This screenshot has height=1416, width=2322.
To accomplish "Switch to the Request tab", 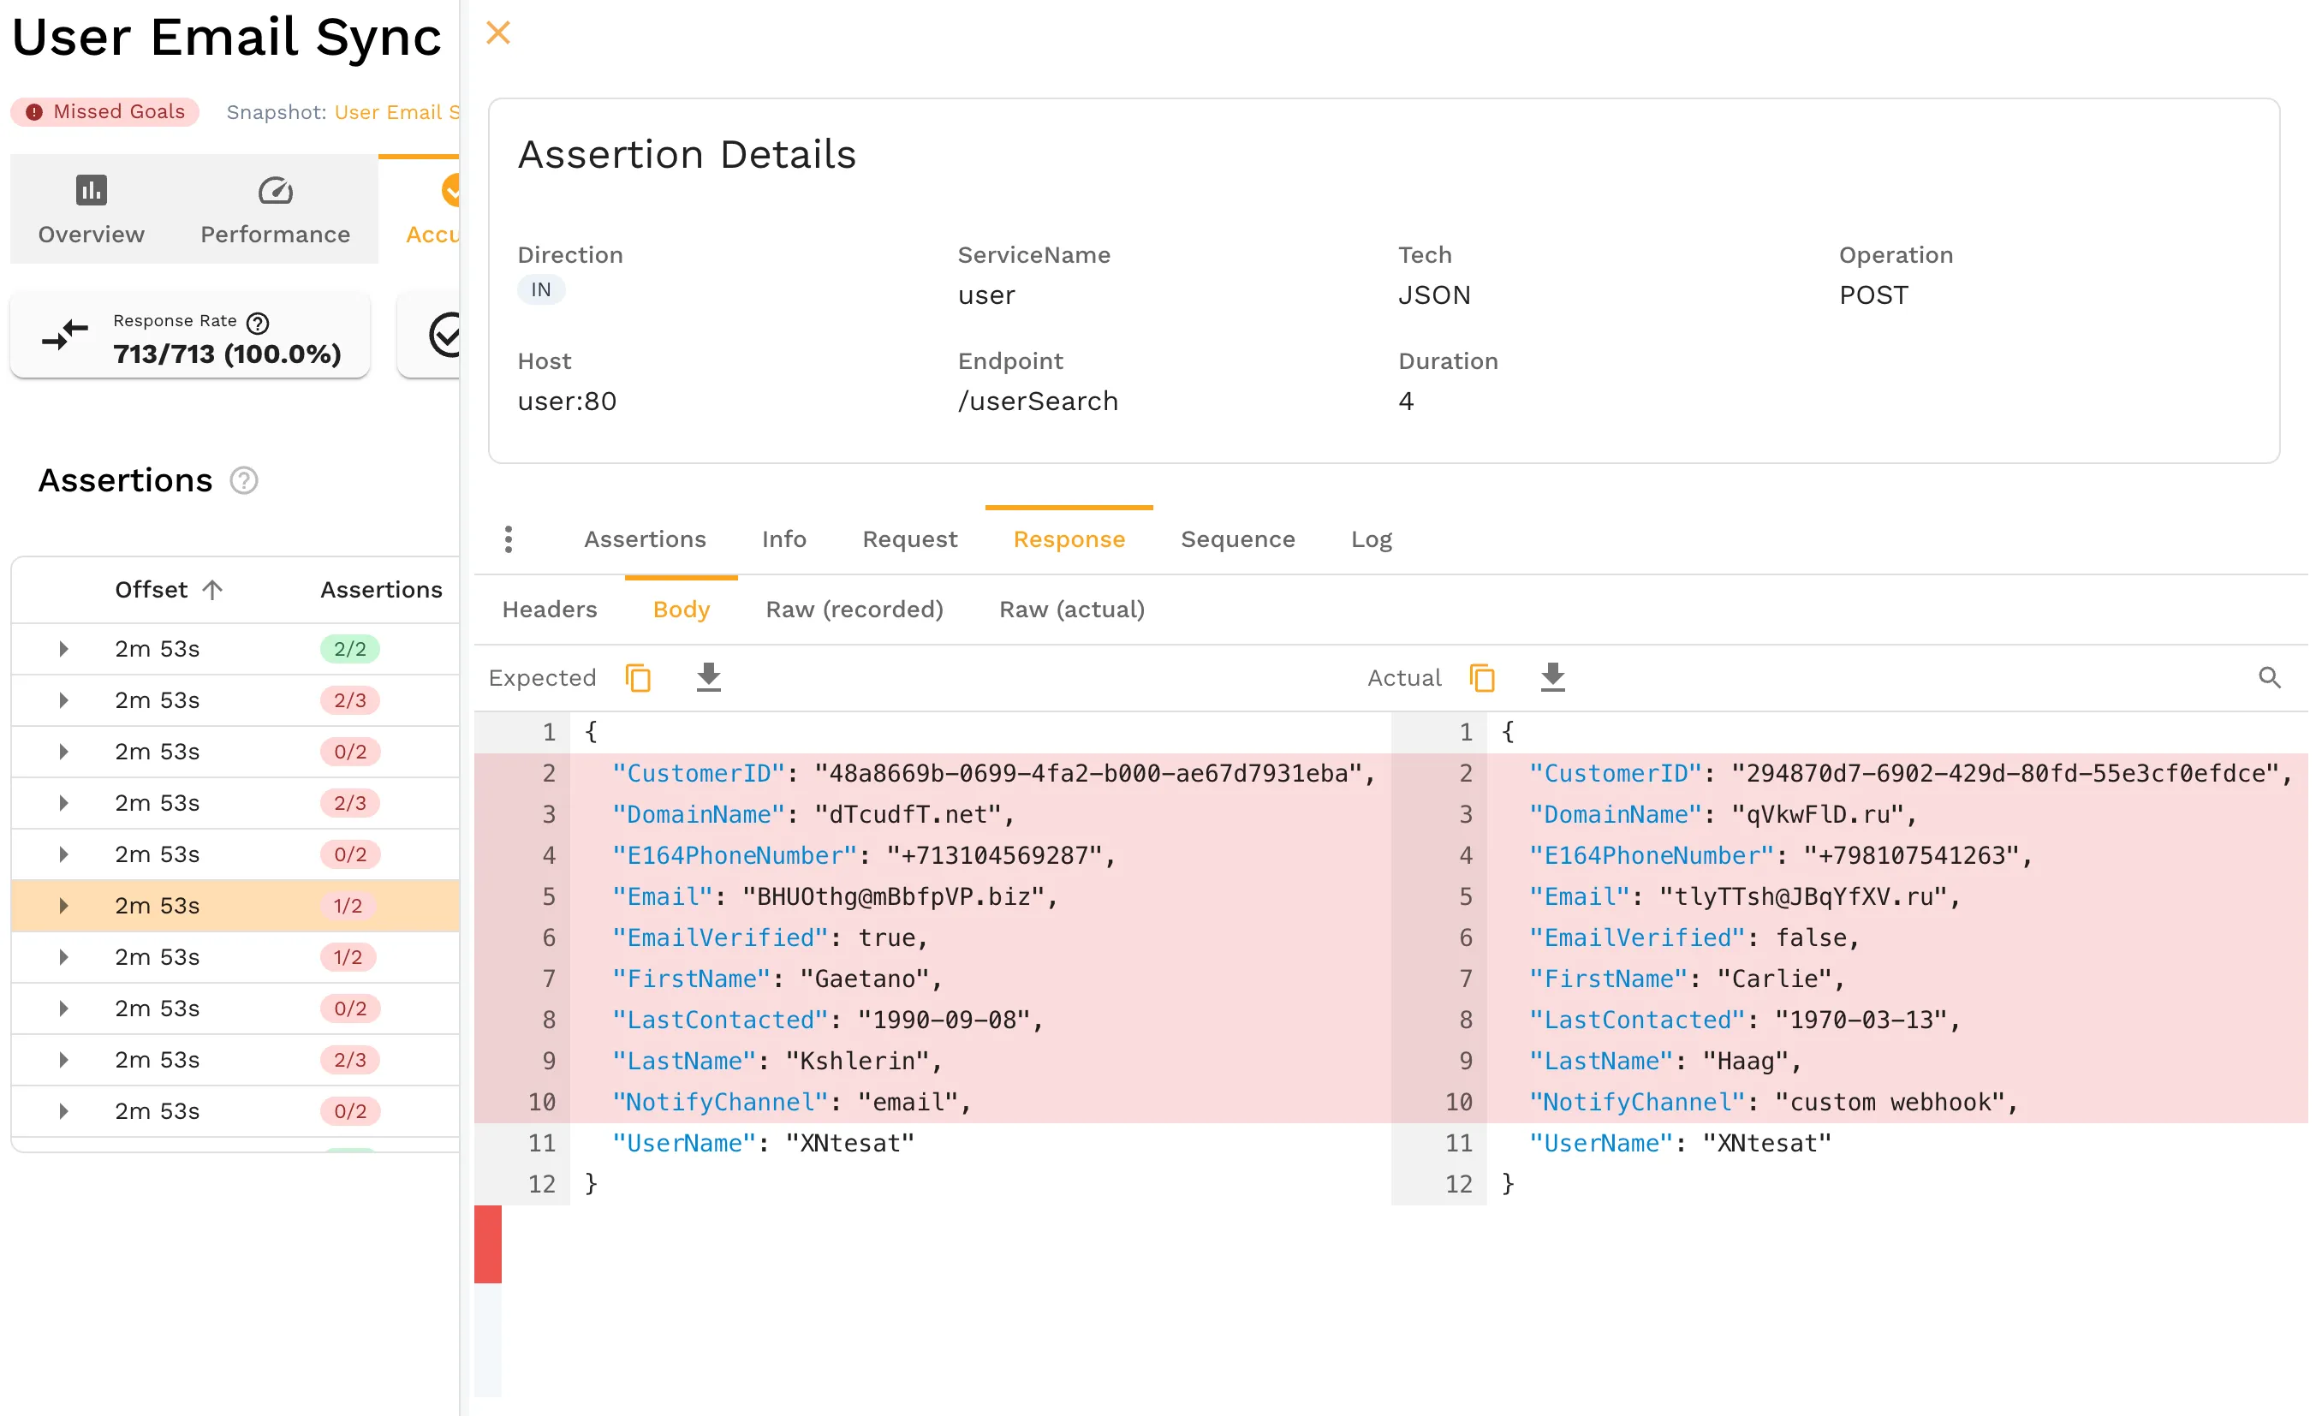I will [x=908, y=538].
